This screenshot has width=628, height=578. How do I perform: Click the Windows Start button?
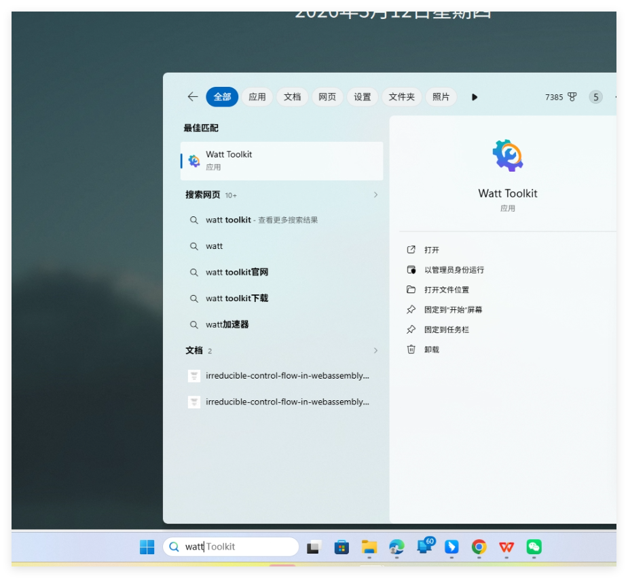click(x=147, y=547)
